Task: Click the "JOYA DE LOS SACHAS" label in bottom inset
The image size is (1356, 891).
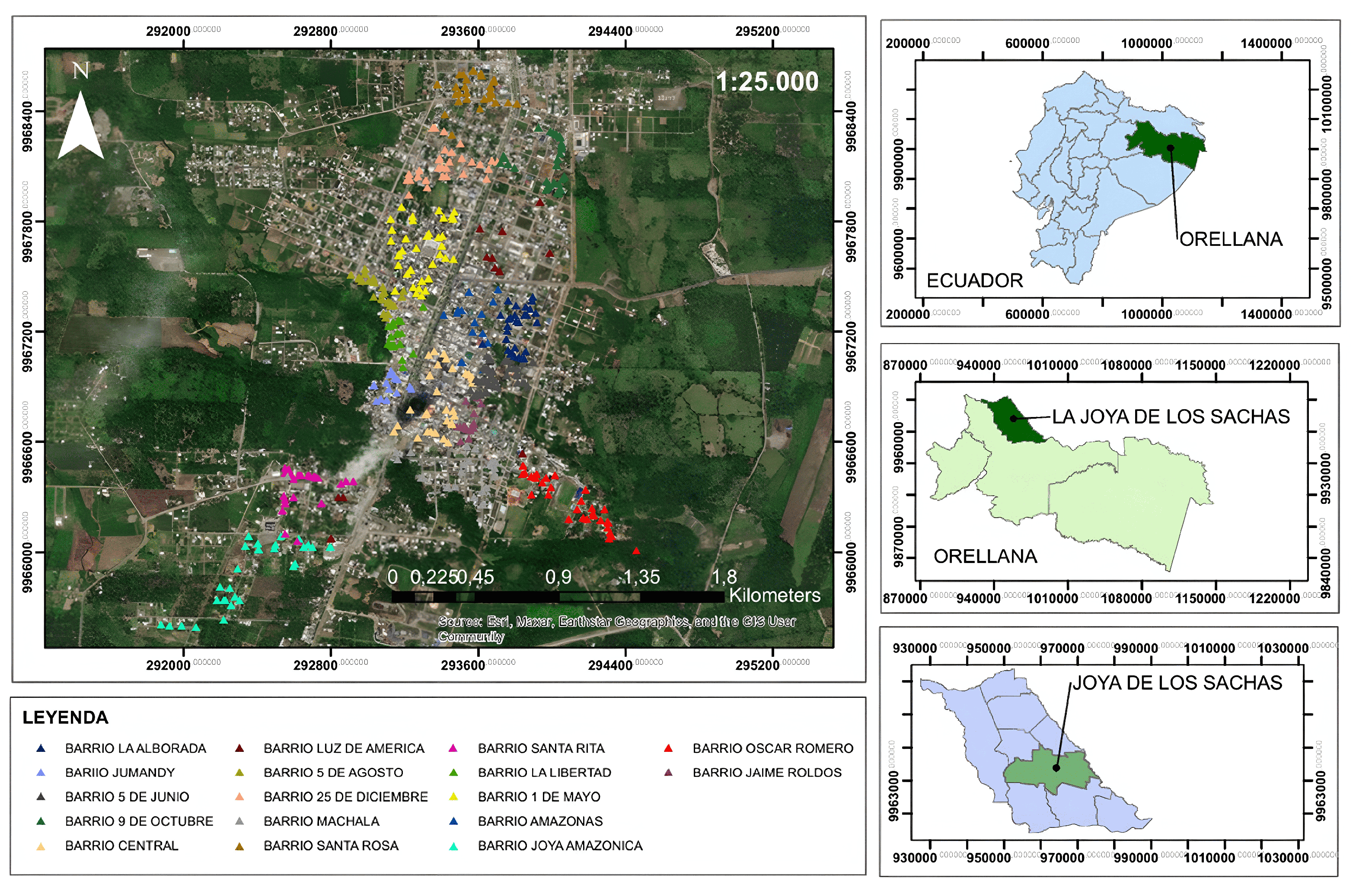Action: [1177, 682]
